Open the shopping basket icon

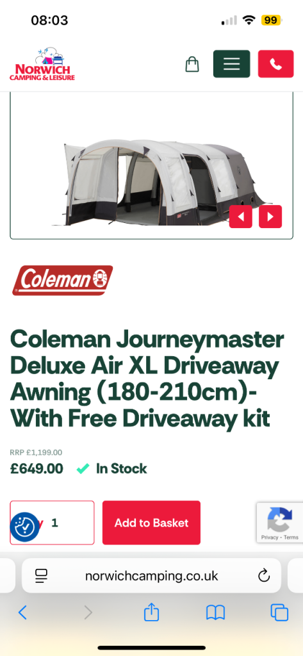tap(192, 64)
